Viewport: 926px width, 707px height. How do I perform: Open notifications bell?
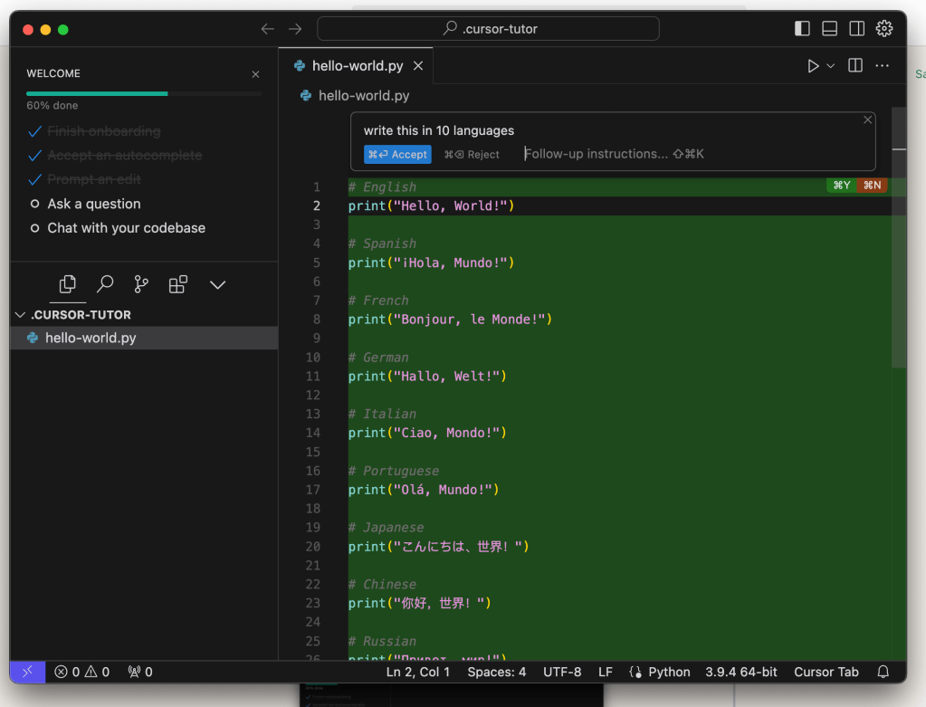(x=883, y=672)
